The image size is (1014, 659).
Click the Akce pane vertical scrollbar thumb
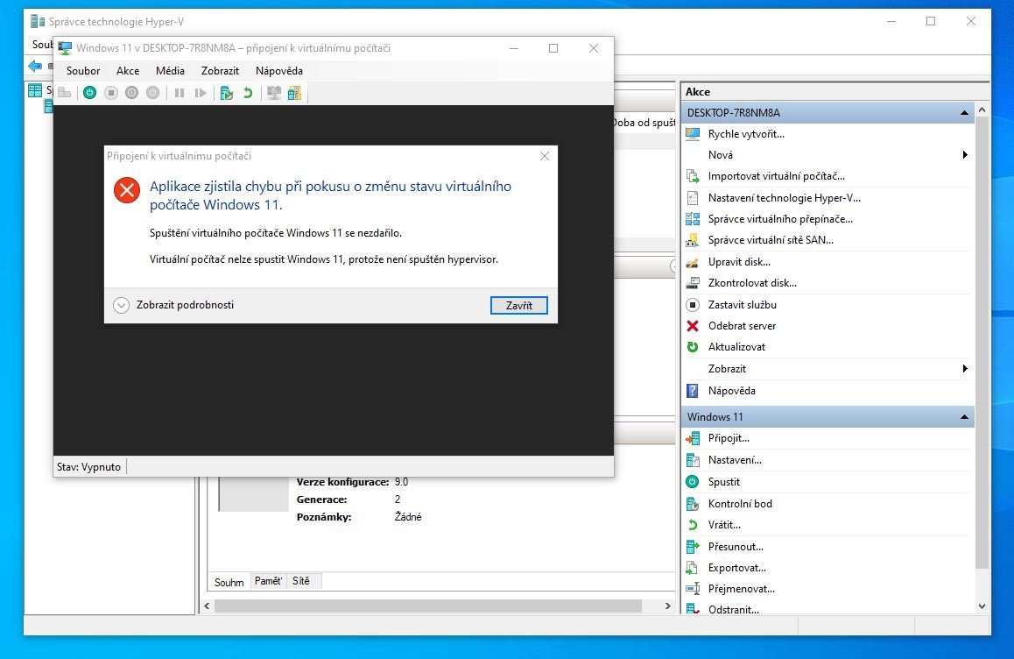pyautogui.click(x=982, y=344)
